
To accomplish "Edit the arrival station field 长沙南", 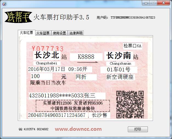I will point(119,56).
